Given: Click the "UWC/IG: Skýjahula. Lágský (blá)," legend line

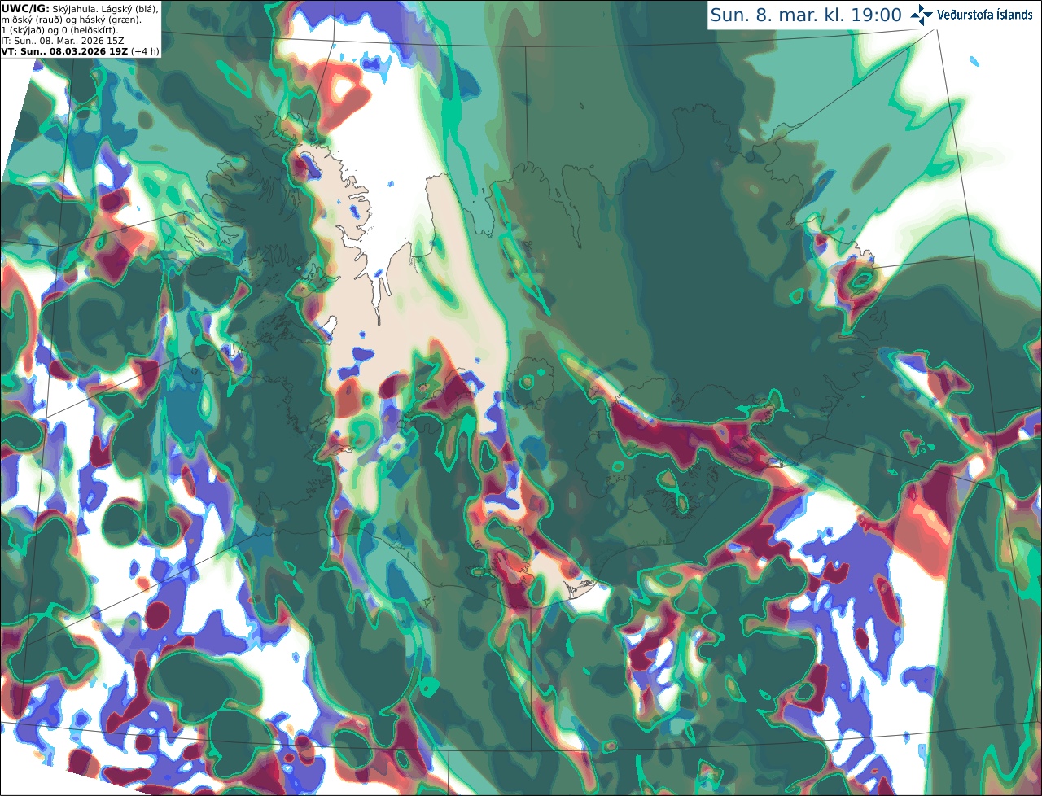Looking at the screenshot, I should 80,8.
